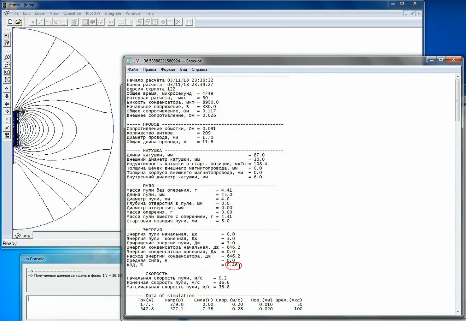Click the delete selected X icon

tap(178, 22)
